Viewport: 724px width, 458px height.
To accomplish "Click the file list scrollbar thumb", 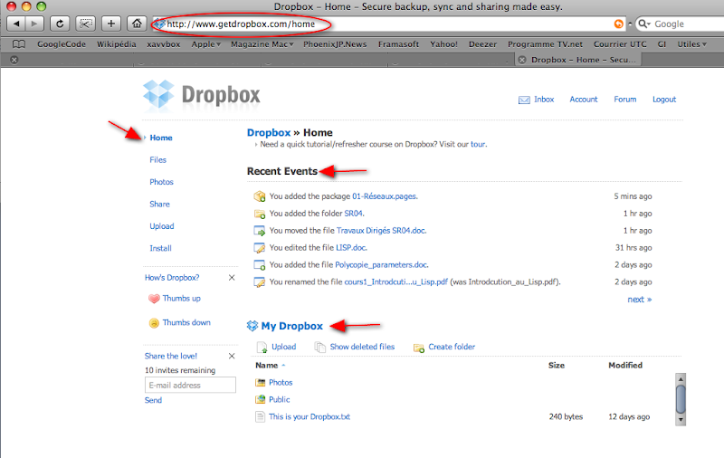I will (681, 399).
